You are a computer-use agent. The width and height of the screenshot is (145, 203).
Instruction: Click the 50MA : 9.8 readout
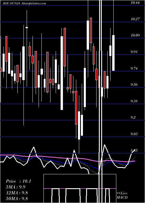coord(17,198)
